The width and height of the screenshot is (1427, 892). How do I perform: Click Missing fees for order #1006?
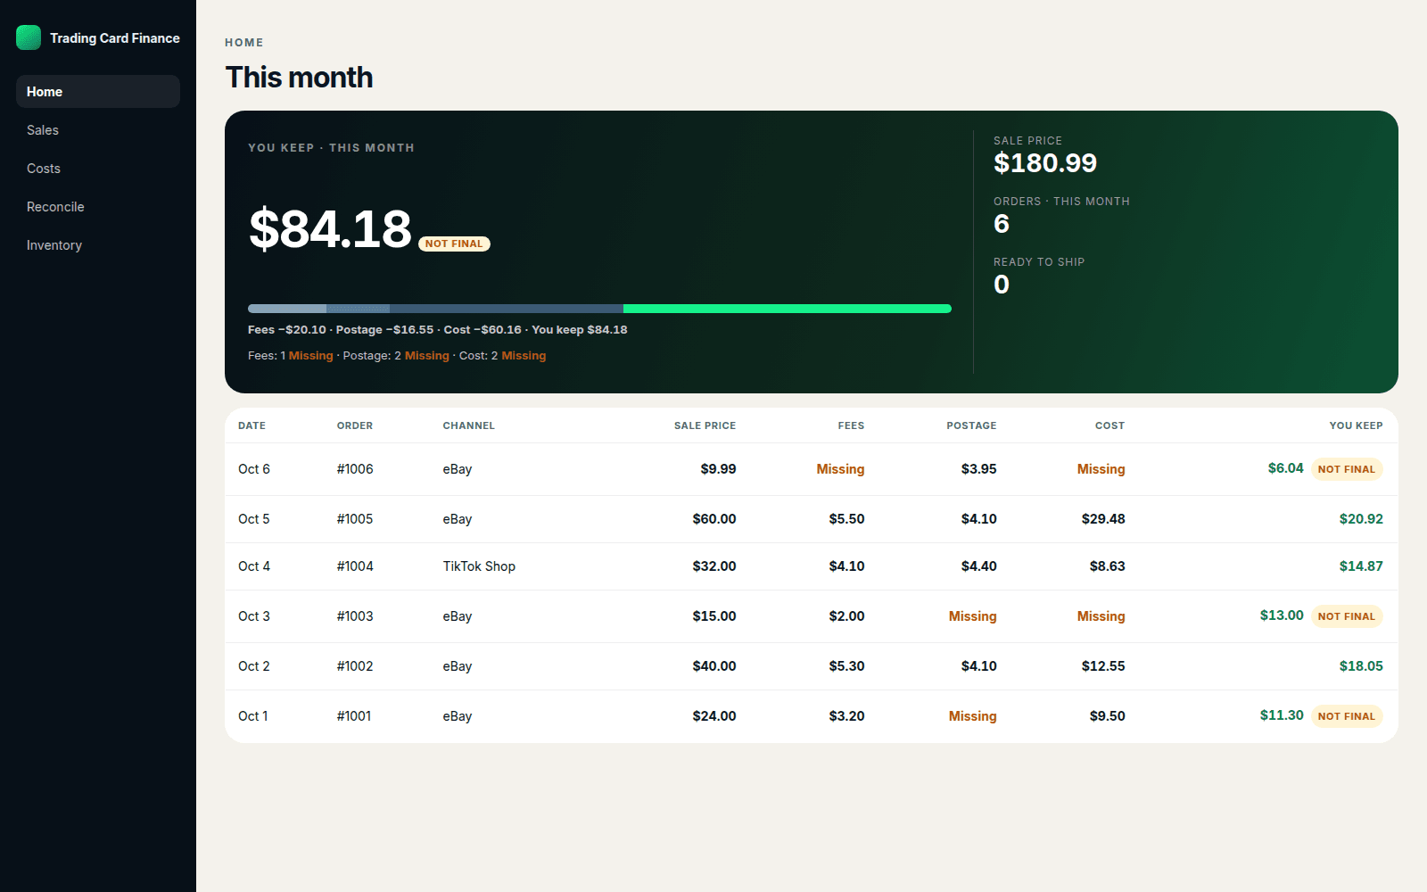pos(840,469)
